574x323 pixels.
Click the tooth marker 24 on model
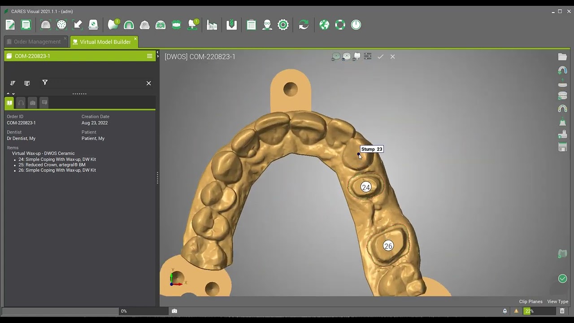[x=366, y=187]
